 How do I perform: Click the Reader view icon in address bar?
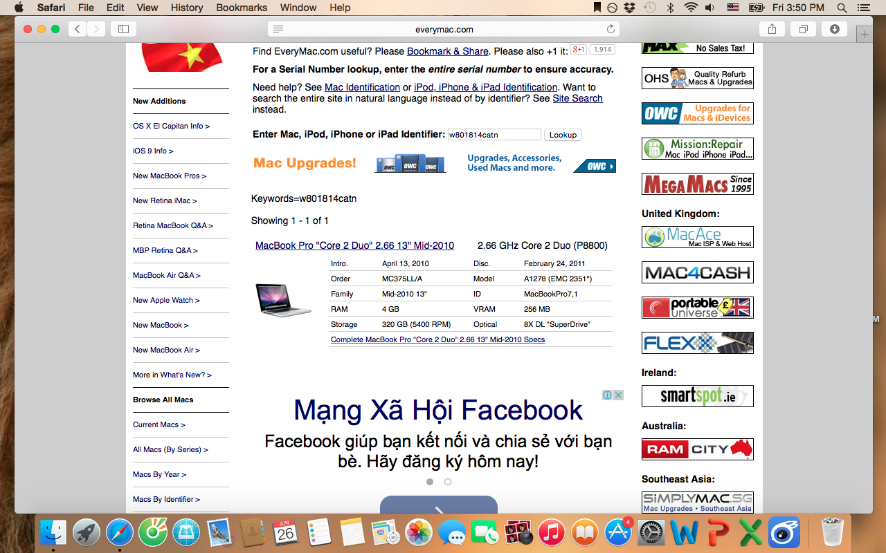click(278, 29)
